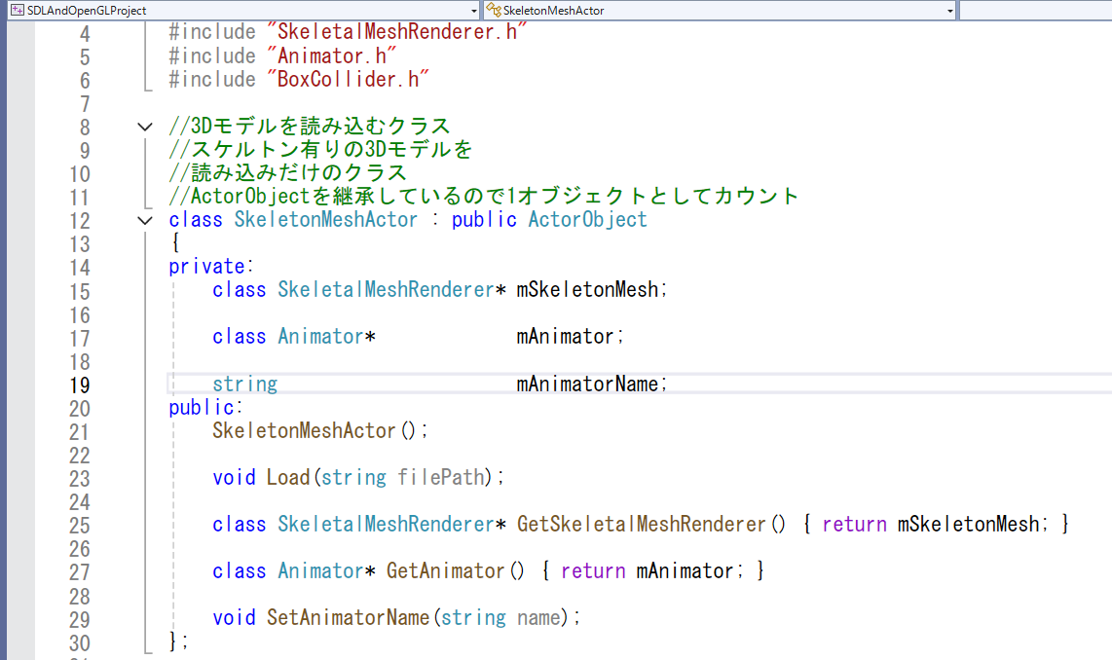The height and width of the screenshot is (660, 1112).
Task: Click the "BoxCollider.h" include string
Action: point(349,79)
